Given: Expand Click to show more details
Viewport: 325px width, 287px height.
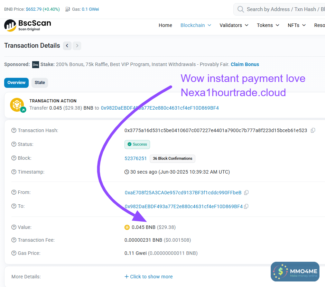Looking at the screenshot, I should pos(149,277).
